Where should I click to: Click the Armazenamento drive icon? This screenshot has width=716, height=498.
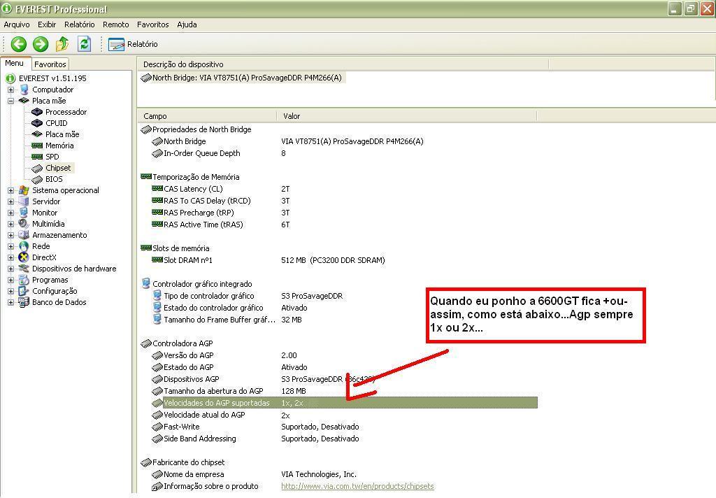(24, 235)
